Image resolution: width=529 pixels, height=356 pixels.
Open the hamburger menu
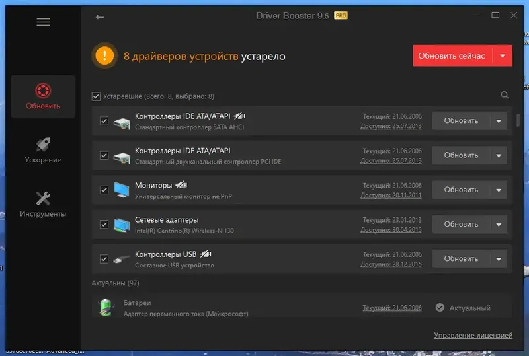coord(43,22)
